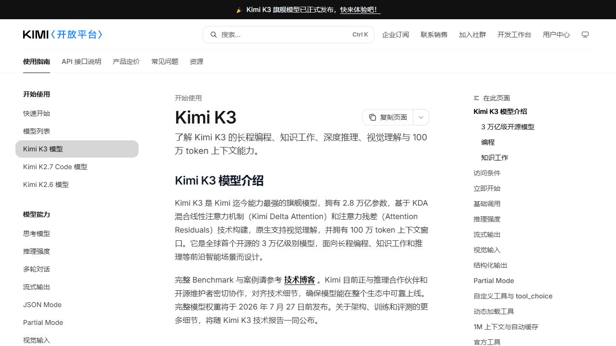Open the 使用指南 tab
Image resolution: width=616 pixels, height=346 pixels.
pos(37,62)
